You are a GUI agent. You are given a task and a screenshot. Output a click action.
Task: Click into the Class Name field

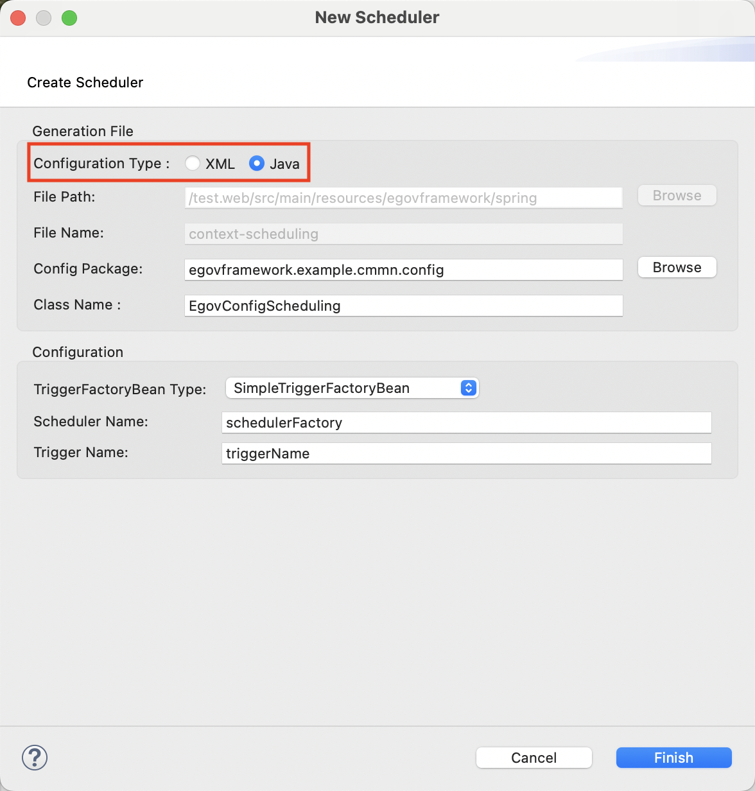tap(403, 306)
